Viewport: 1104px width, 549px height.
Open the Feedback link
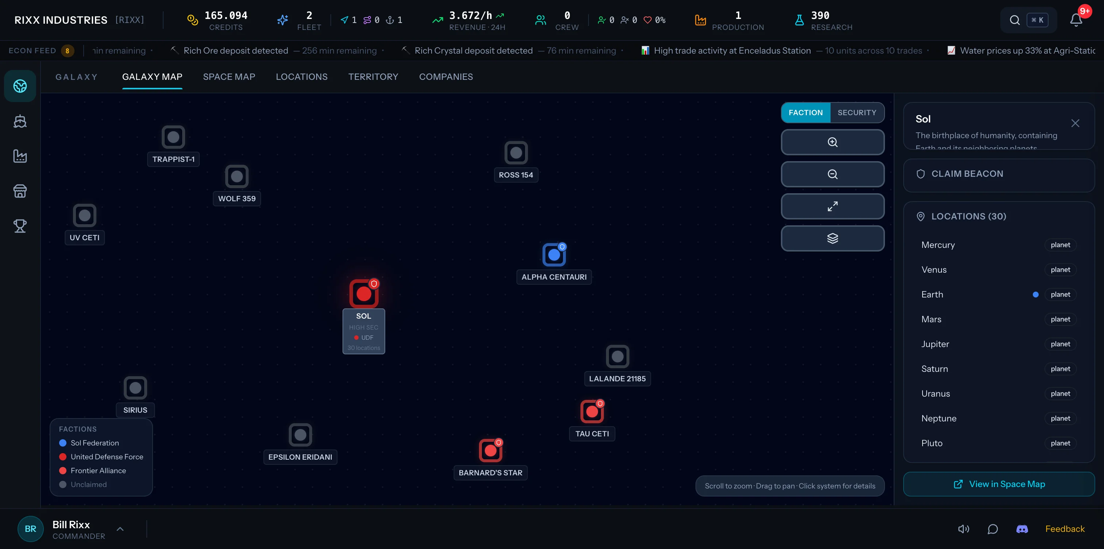point(1065,529)
